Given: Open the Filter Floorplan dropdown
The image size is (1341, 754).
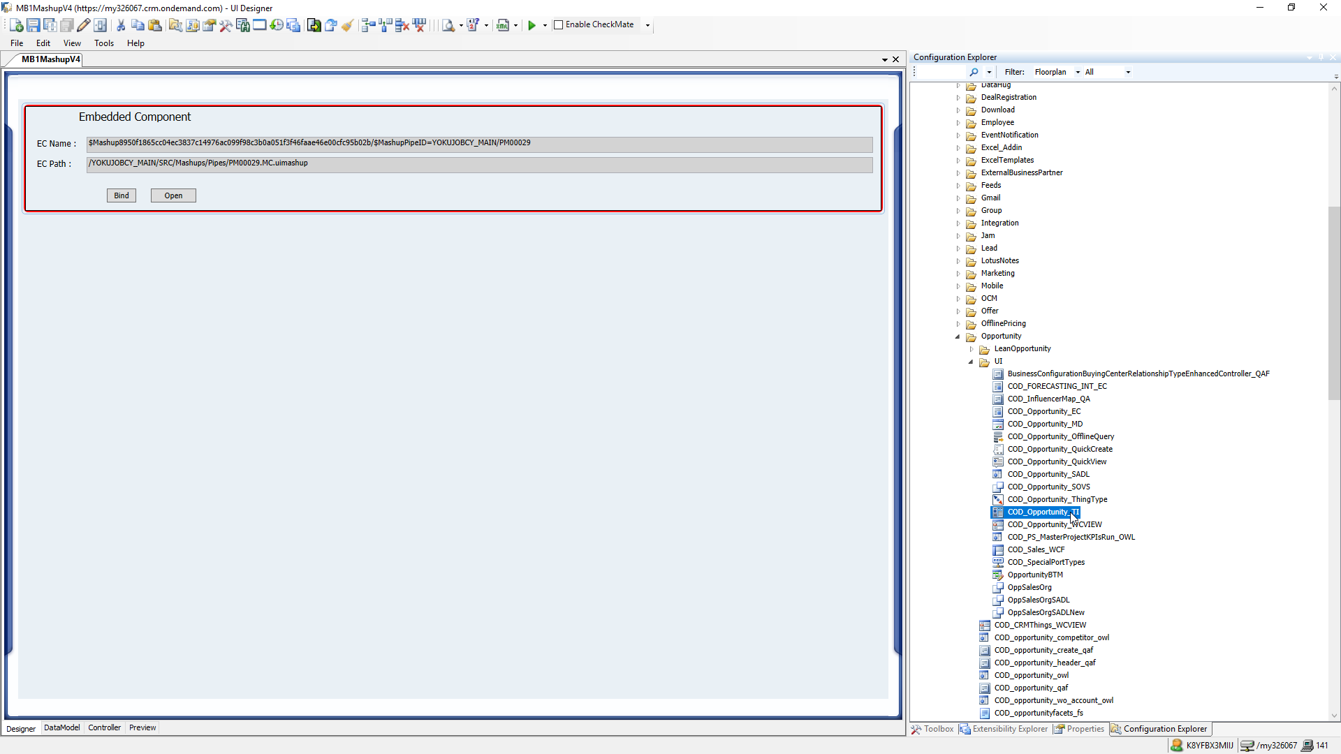Looking at the screenshot, I should (x=1078, y=72).
